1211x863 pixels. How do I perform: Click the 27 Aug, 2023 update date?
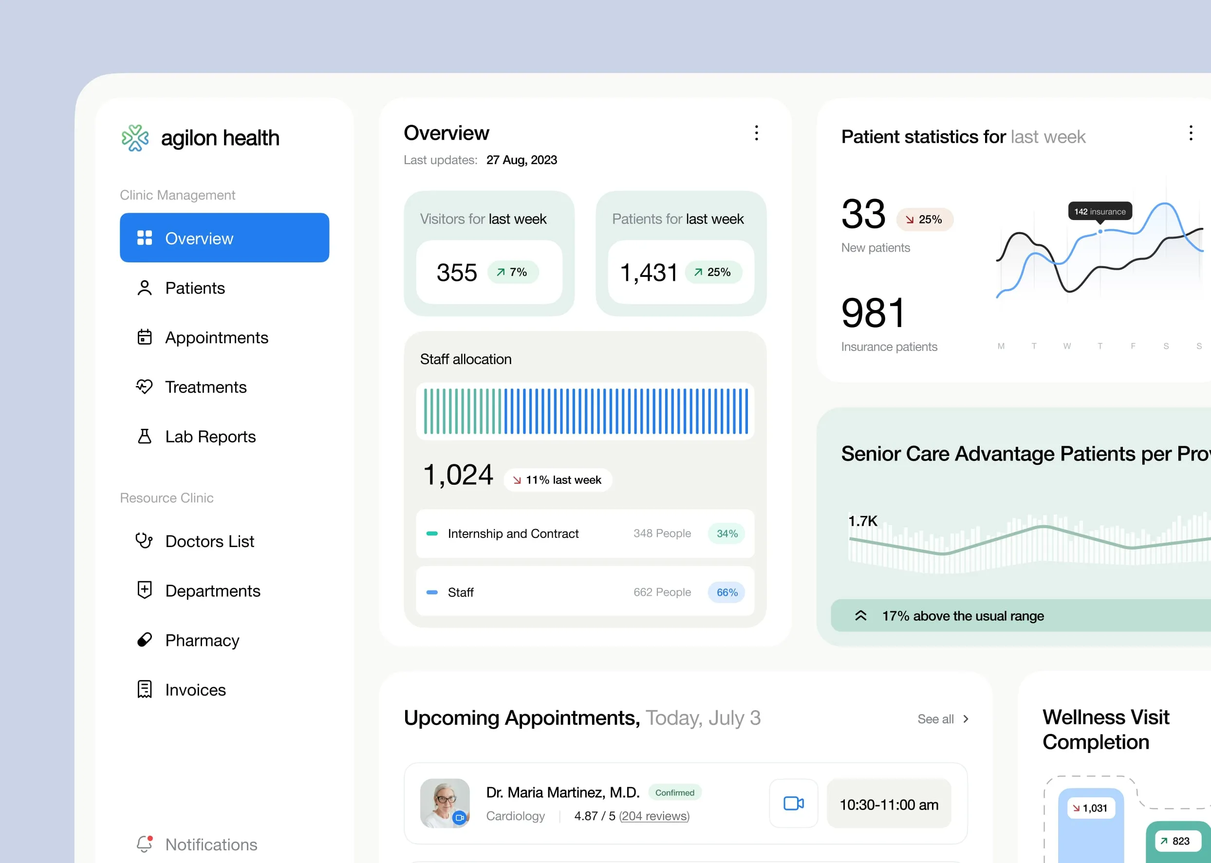522,160
